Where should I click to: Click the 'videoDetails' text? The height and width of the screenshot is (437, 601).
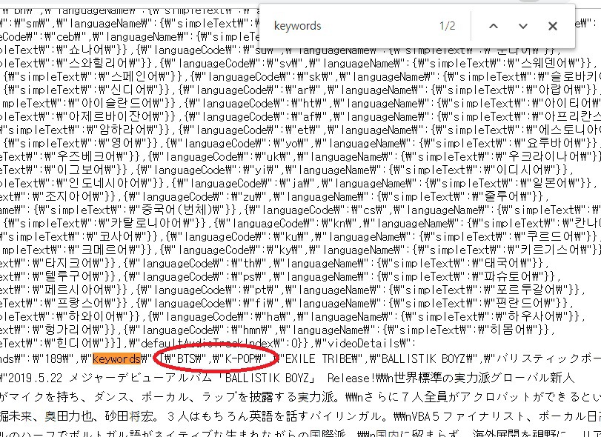click(362, 343)
